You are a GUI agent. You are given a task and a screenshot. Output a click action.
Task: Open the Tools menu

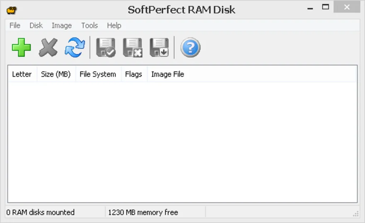[x=89, y=26]
